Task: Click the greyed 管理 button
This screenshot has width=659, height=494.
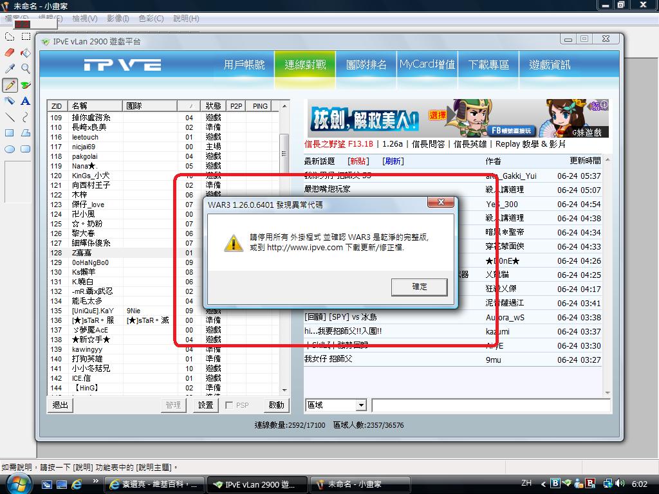Action: [173, 405]
